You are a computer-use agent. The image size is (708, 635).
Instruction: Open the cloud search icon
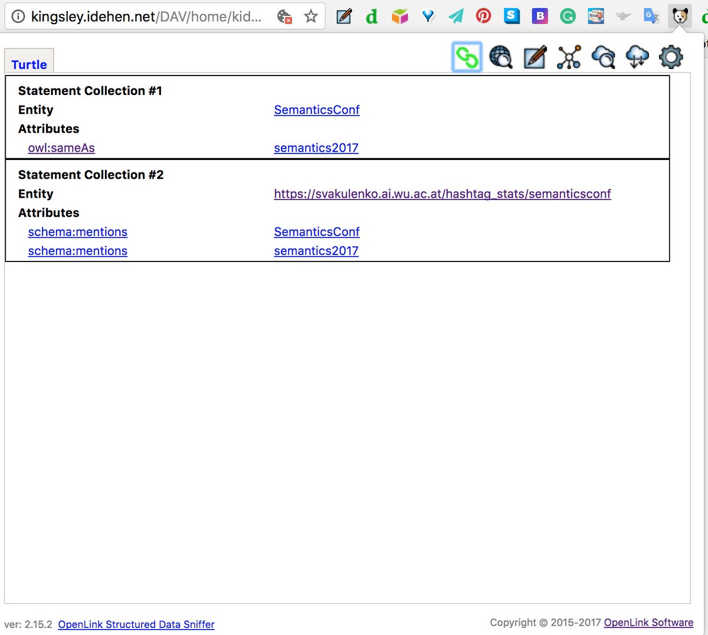pyautogui.click(x=603, y=57)
